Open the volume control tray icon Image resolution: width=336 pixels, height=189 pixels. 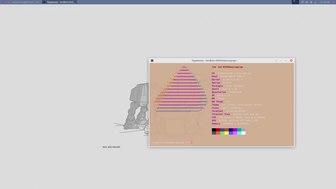click(307, 2)
